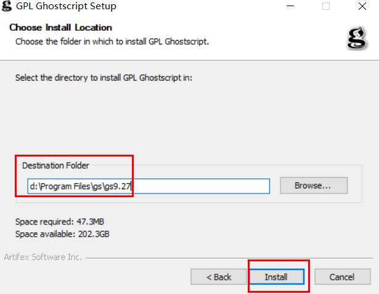Click the 'Choose Install Location' heading

coord(60,28)
